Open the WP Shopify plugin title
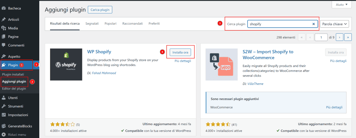The height and width of the screenshot is (138, 356). [99, 52]
